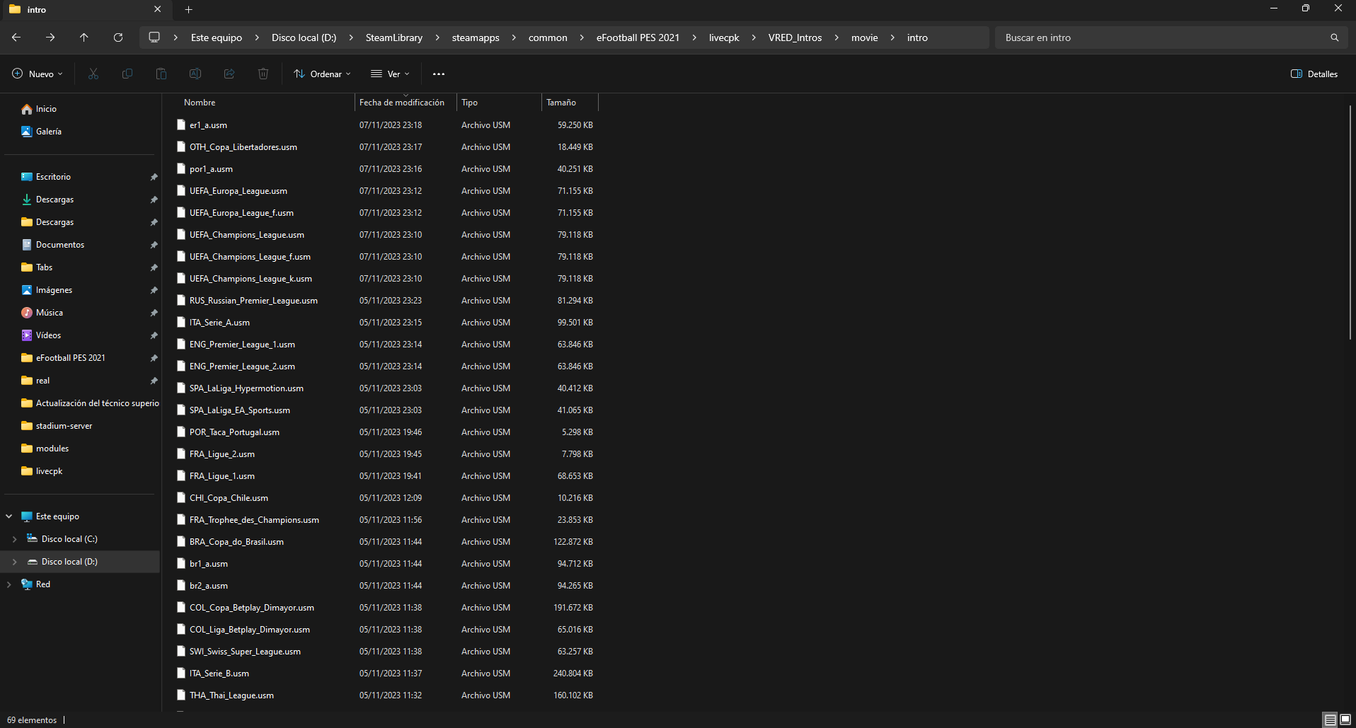Close the intro tab

[157, 9]
